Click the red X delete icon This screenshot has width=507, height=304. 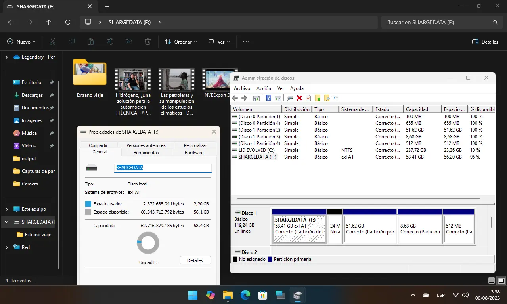(299, 98)
